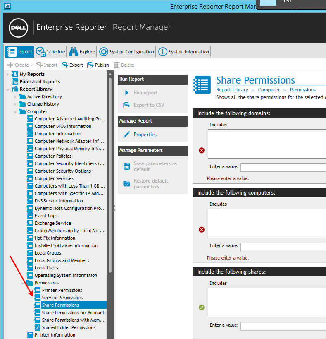Click the My Reports person icon

coord(15,74)
